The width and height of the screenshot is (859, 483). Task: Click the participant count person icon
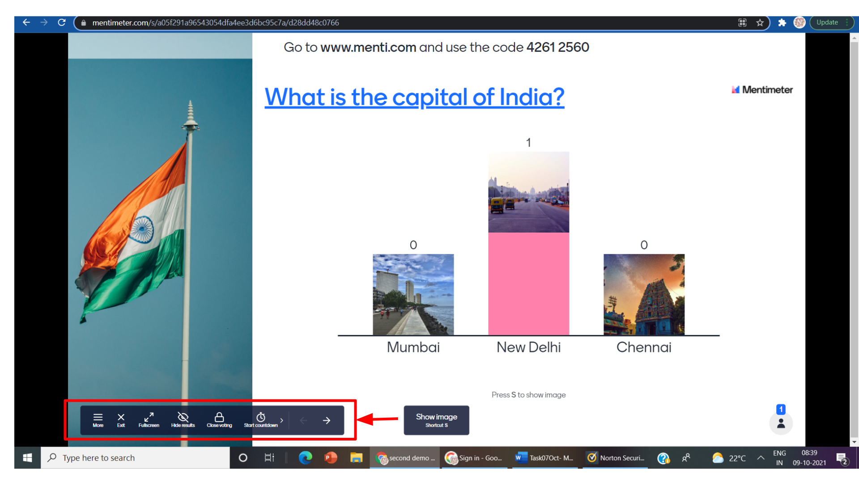tap(781, 423)
